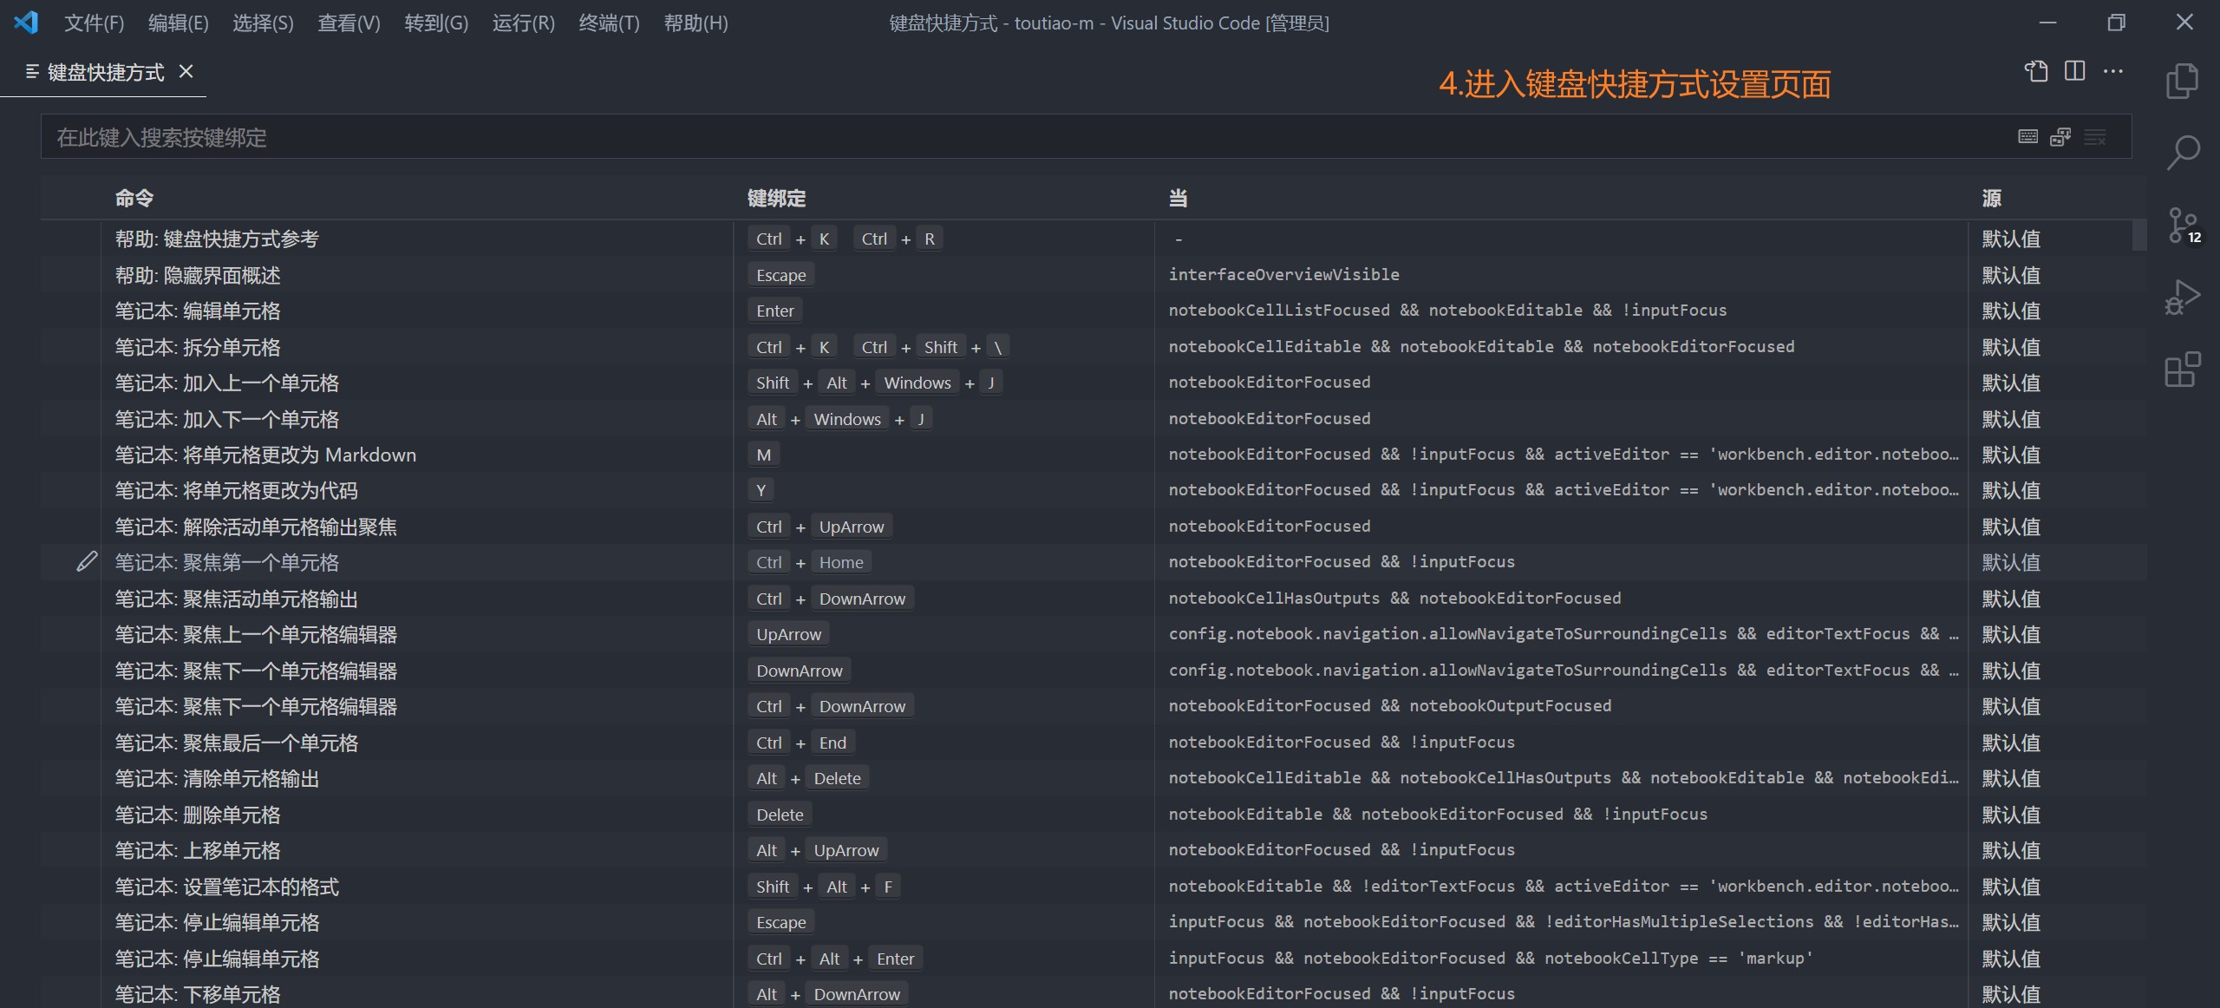Close the 键盘快捷方式 tab
Viewport: 2220px width, 1008px height.
click(186, 72)
